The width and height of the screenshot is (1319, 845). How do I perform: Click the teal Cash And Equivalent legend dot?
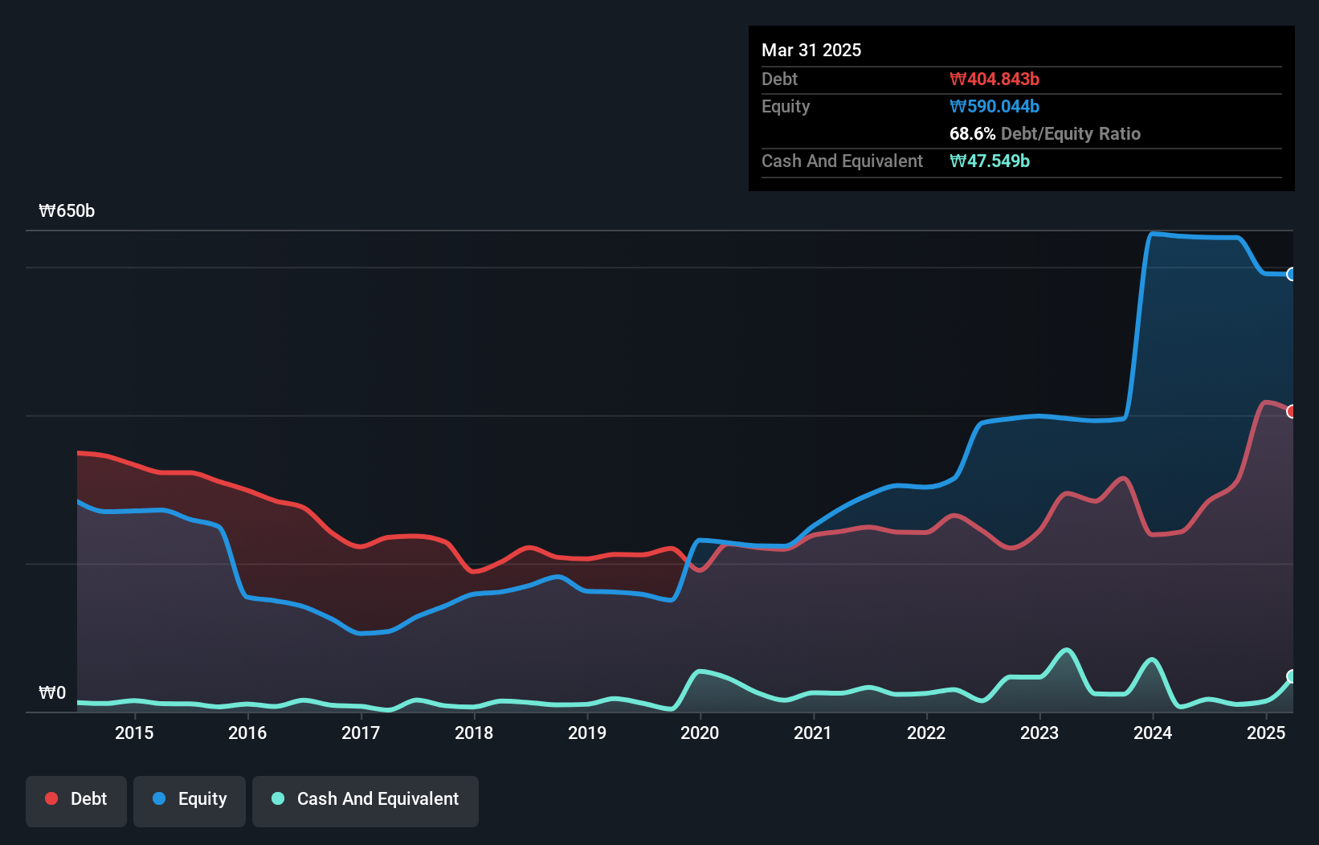[x=276, y=798]
